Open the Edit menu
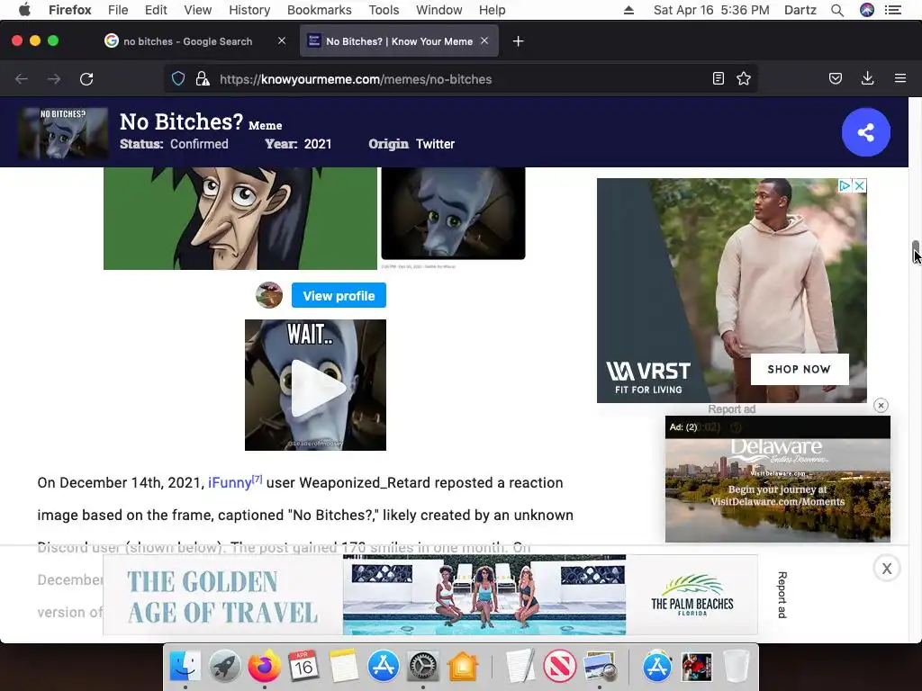The image size is (922, 691). point(156,10)
